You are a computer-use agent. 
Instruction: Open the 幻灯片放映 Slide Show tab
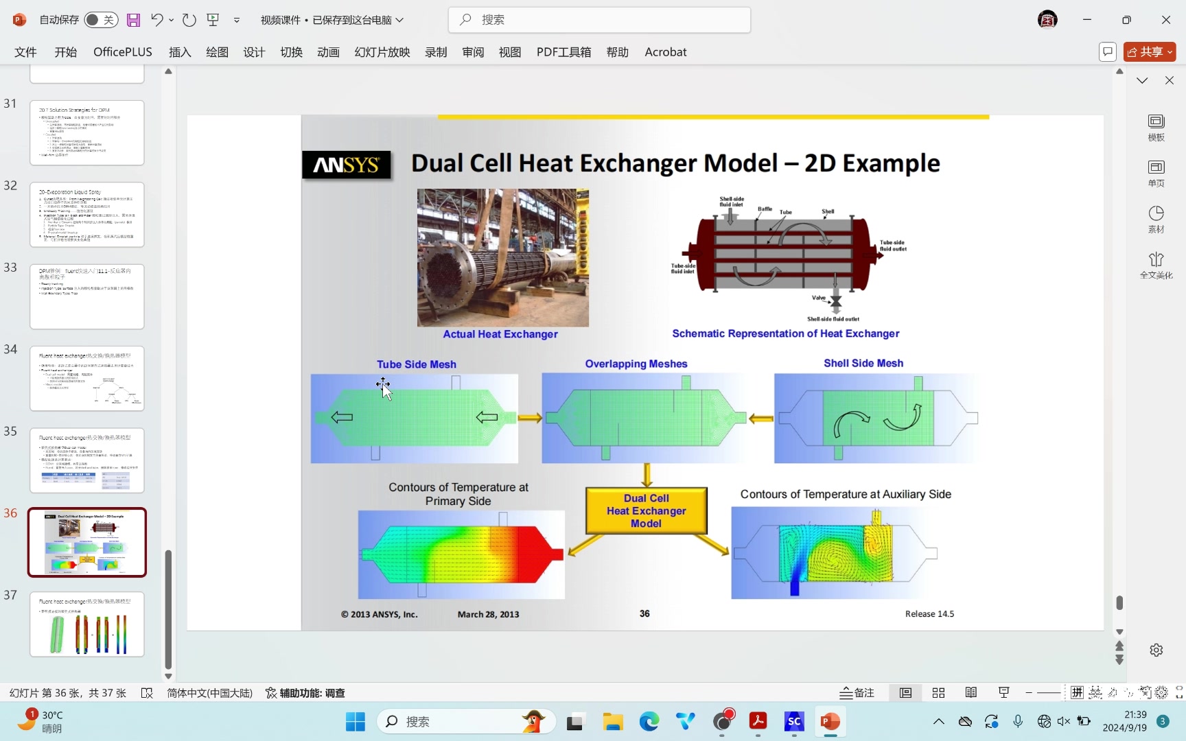click(x=382, y=52)
